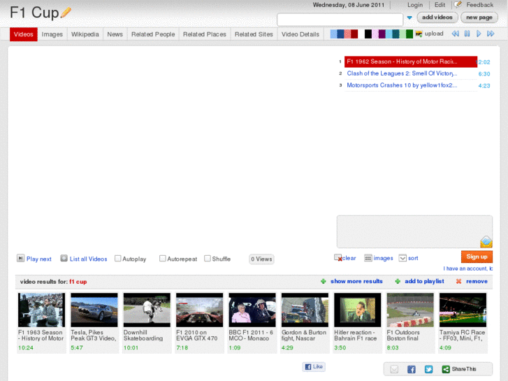Image resolution: width=508 pixels, height=381 pixels.
Task: Open the Related People tab
Action: pyautogui.click(x=153, y=34)
